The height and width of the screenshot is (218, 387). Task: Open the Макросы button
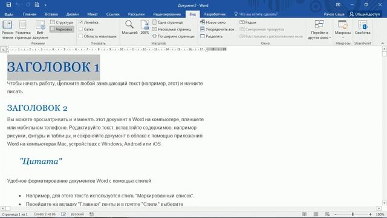point(343,27)
